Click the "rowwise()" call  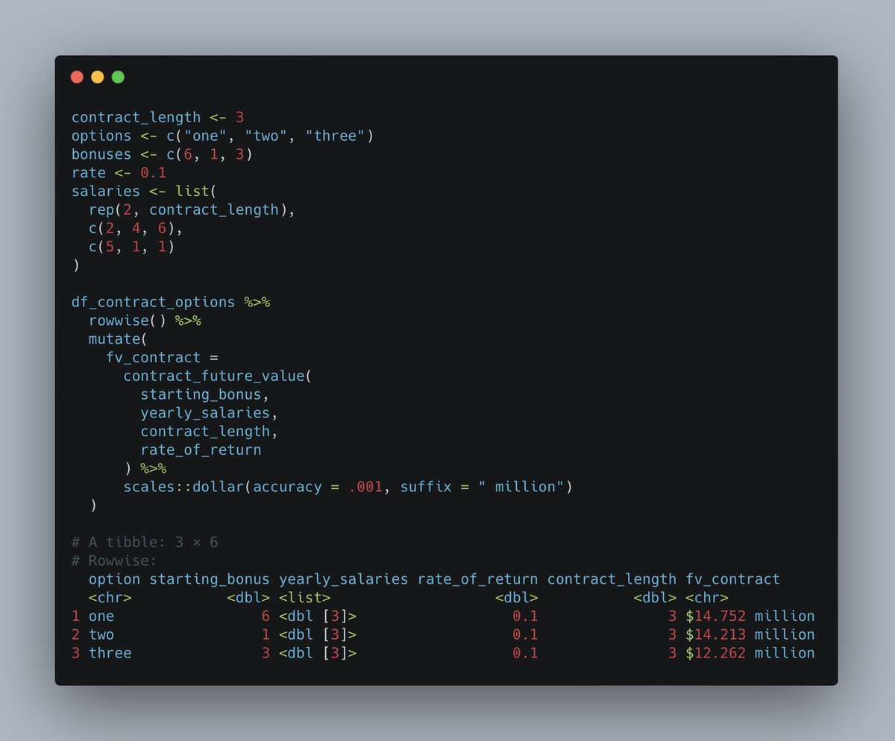pos(128,321)
